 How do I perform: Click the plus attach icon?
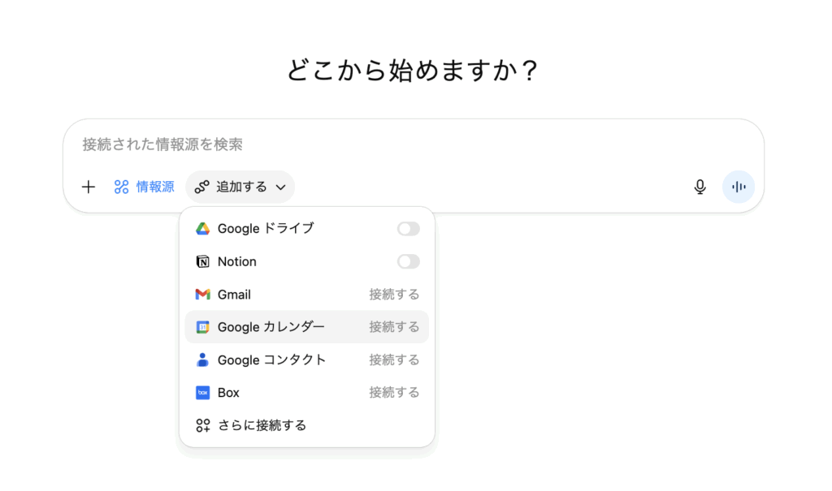tap(89, 187)
